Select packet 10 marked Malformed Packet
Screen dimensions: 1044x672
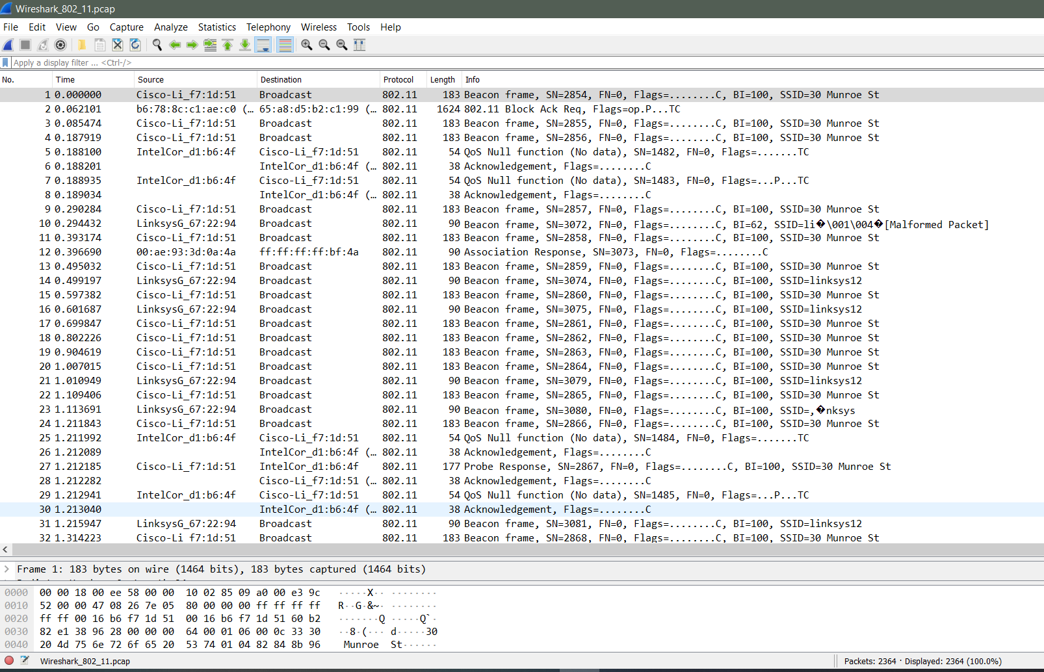522,224
